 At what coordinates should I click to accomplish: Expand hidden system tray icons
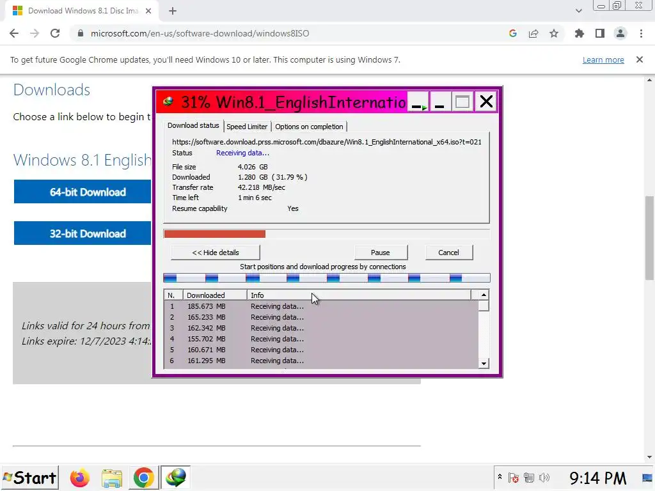click(500, 477)
